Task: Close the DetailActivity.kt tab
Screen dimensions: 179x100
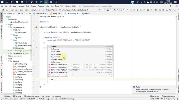Action: tap(79, 14)
